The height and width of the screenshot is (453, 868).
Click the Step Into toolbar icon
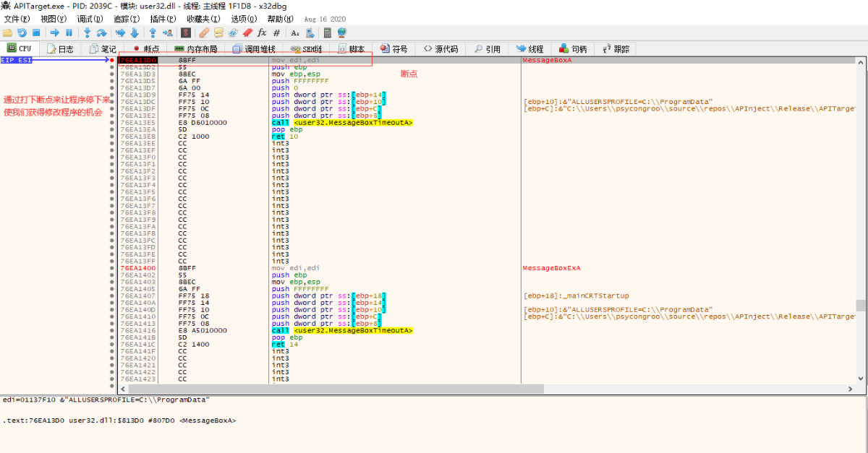point(88,33)
